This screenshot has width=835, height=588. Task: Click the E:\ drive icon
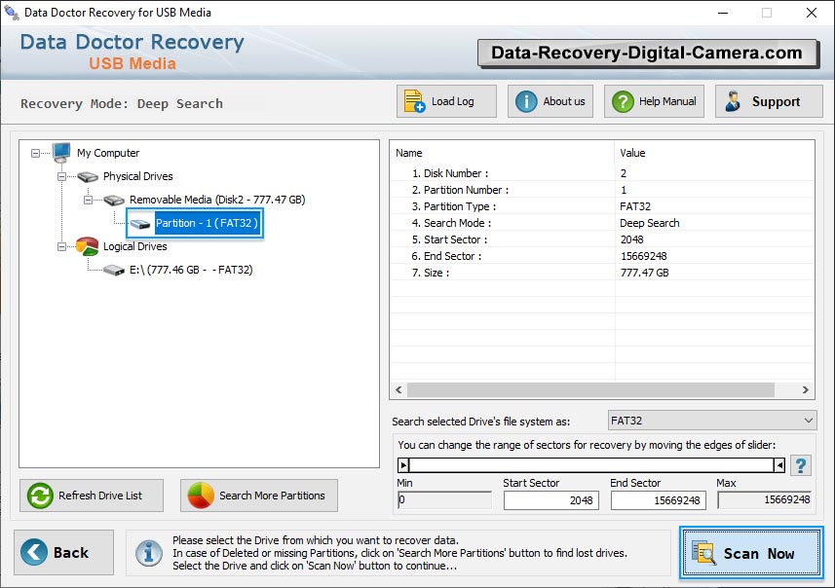point(114,271)
